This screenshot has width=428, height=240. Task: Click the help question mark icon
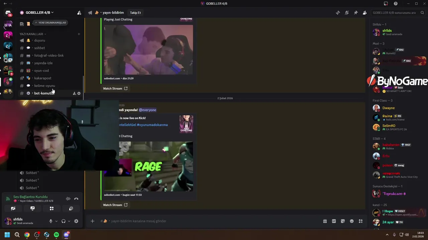click(396, 4)
